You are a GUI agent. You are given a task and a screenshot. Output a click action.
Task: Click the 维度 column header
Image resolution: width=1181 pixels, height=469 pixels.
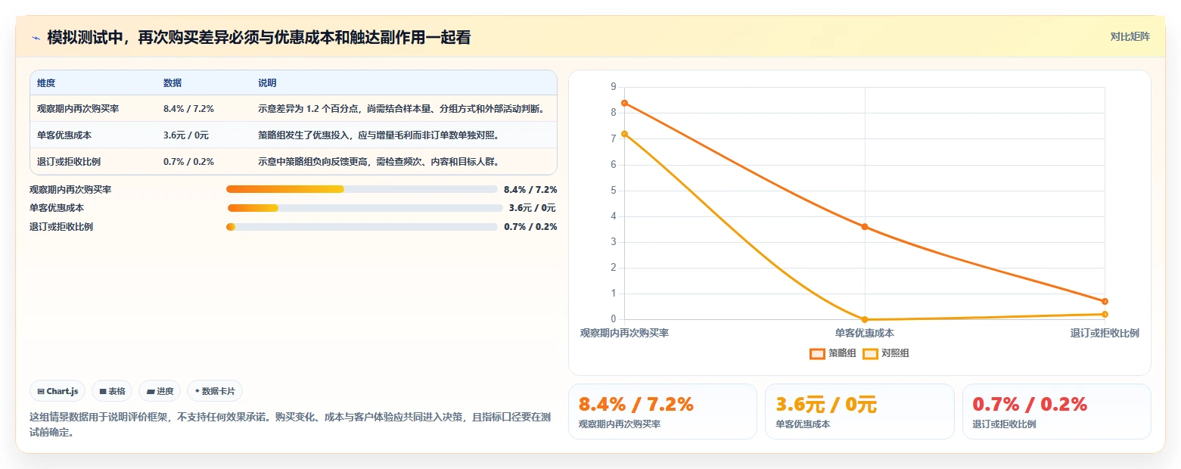click(x=46, y=83)
